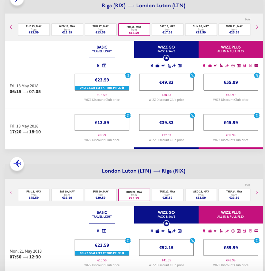The height and width of the screenshot is (271, 265).
Task: Click discount badge on €59.99 return fare
Action: pyautogui.click(x=257, y=241)
